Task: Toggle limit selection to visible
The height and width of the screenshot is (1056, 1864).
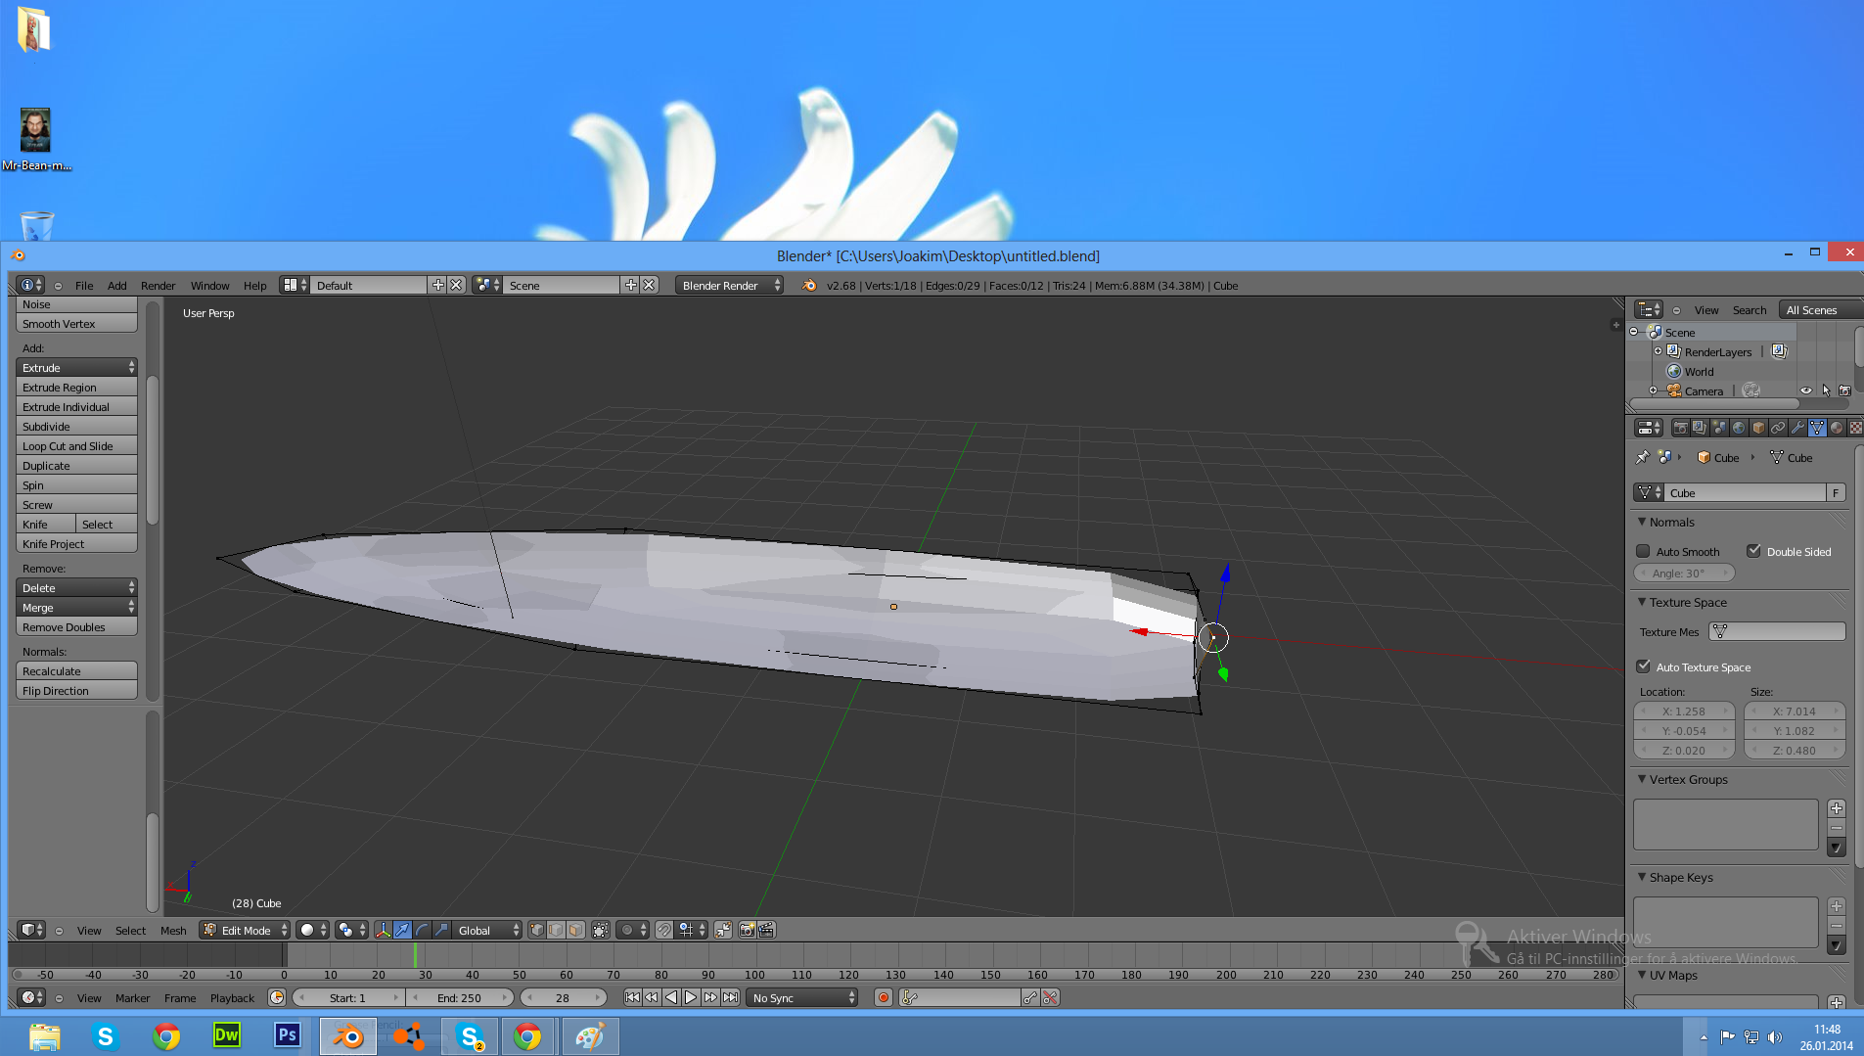Action: click(x=601, y=930)
